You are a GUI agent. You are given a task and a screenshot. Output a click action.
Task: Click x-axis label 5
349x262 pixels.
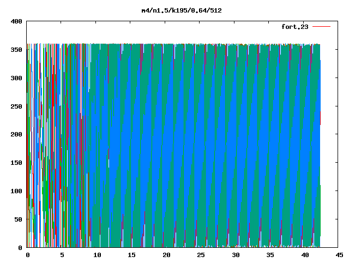point(62,255)
